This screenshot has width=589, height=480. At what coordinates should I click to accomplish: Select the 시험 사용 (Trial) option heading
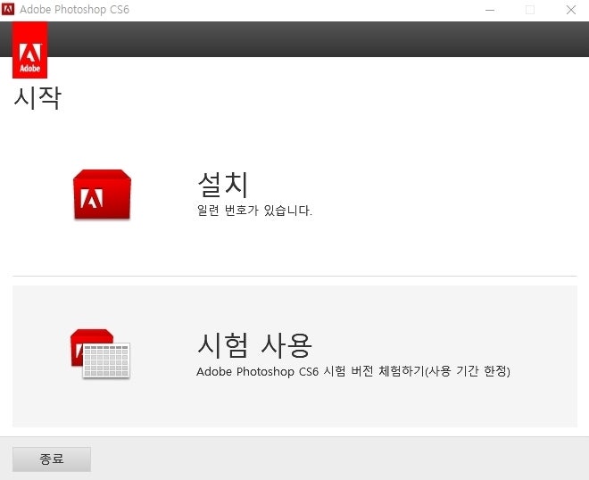pyautogui.click(x=254, y=344)
